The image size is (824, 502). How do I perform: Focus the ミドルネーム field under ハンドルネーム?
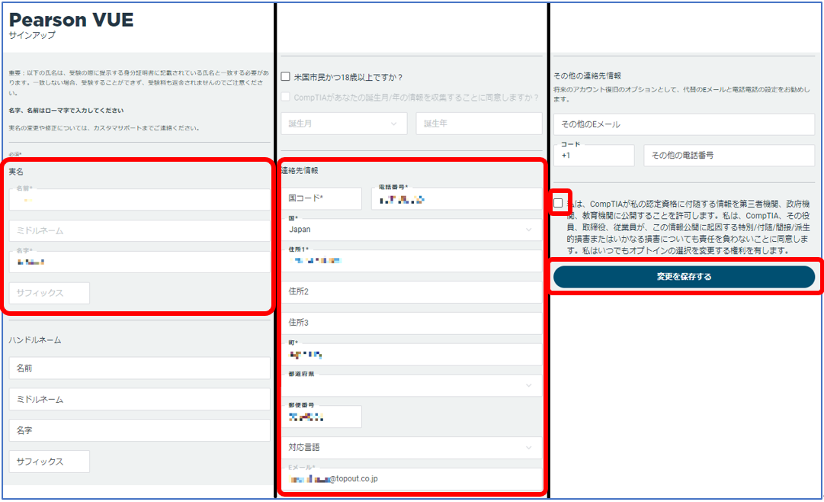coord(139,400)
